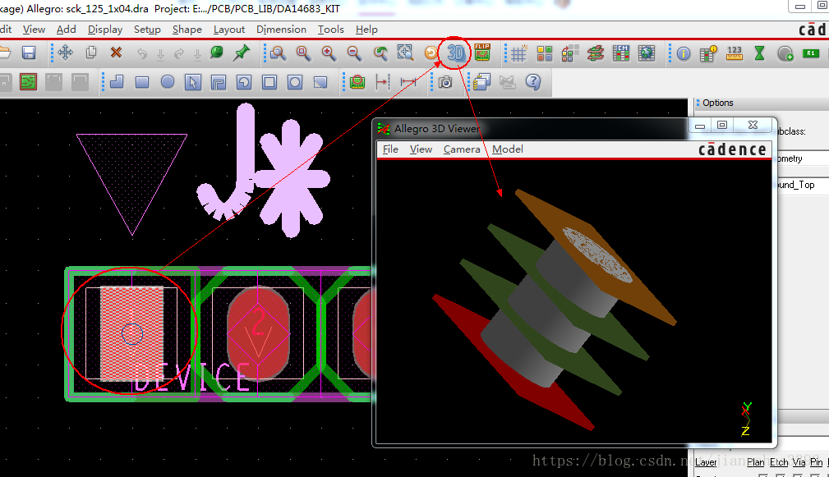Click the Bound_Top subclass field
The image size is (829, 477).
pyautogui.click(x=803, y=185)
